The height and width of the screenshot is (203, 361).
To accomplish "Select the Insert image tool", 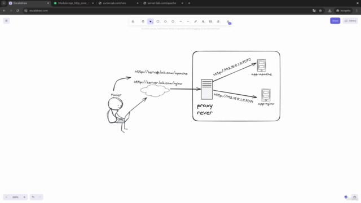I will 210,21.
